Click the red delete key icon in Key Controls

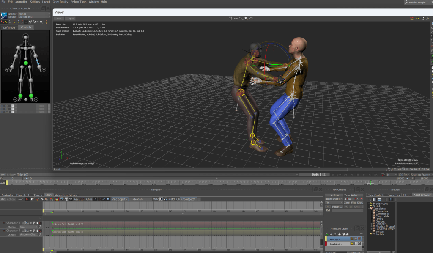pos(361,199)
